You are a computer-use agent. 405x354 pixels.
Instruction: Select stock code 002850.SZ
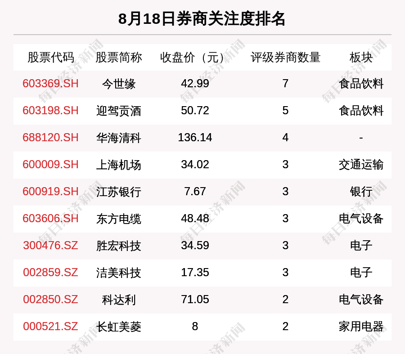(50, 300)
